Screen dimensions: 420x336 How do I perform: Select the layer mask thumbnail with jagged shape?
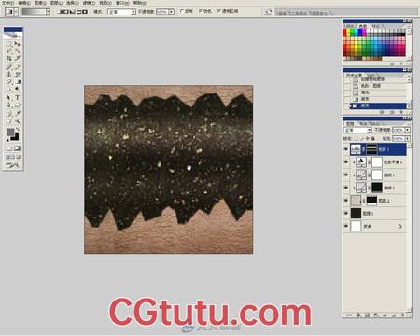(x=371, y=201)
